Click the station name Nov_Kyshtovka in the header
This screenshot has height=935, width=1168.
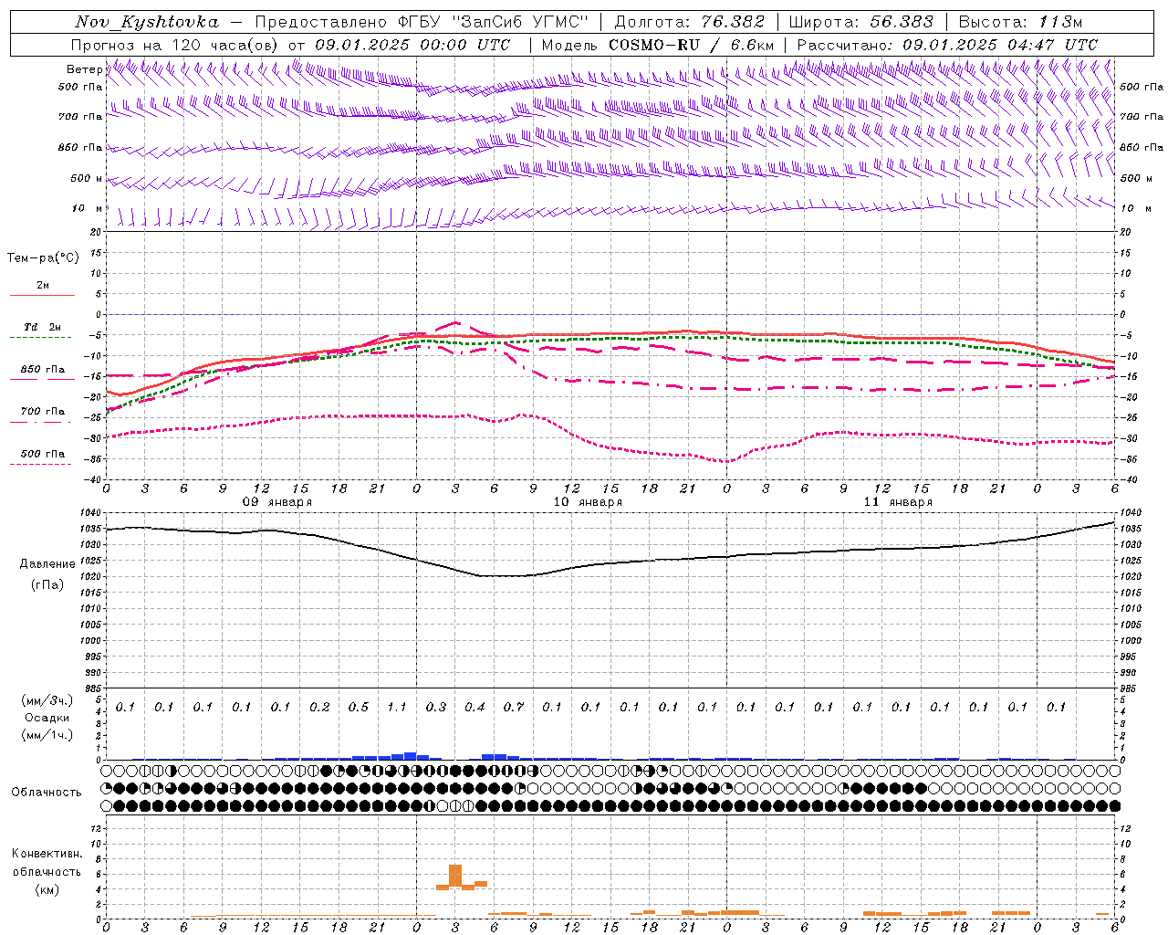[147, 22]
